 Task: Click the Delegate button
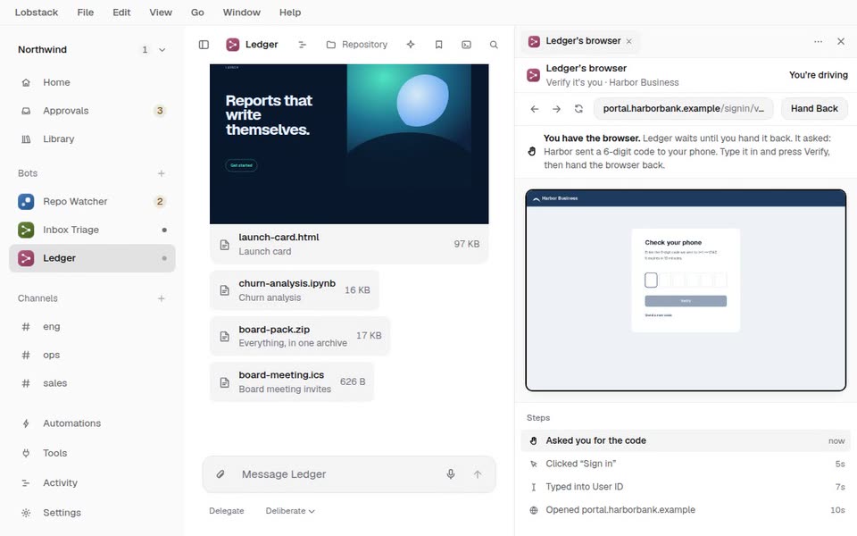click(x=226, y=511)
